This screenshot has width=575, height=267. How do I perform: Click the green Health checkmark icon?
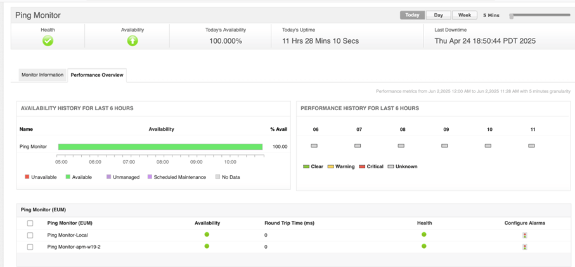coord(48,40)
